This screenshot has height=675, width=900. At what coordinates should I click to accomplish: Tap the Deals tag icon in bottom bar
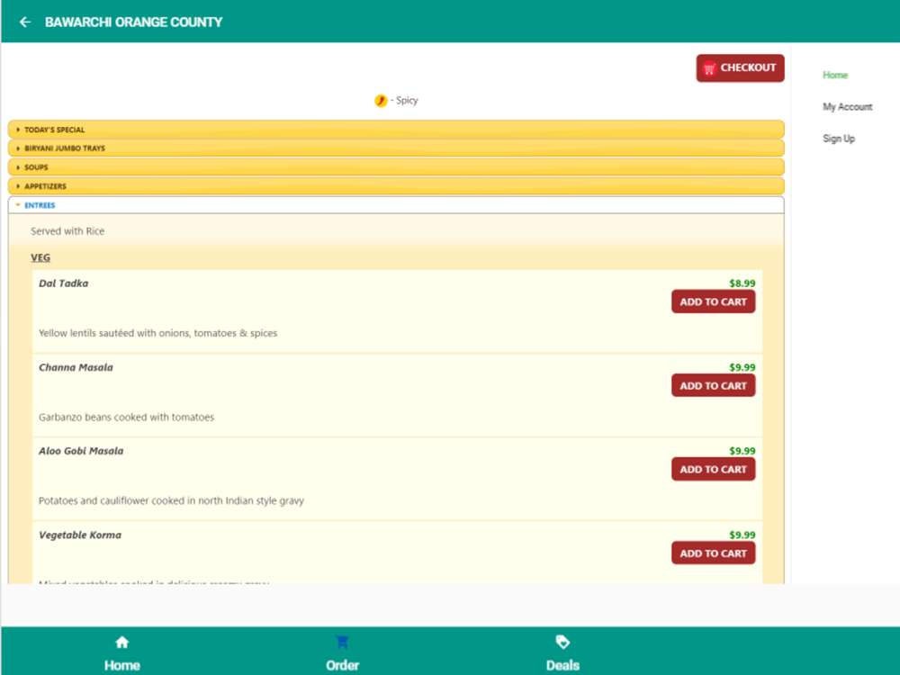pyautogui.click(x=562, y=643)
